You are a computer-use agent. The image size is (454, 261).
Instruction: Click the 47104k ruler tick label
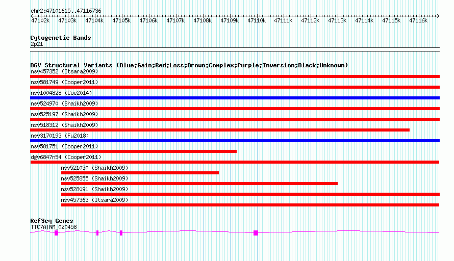tap(94, 20)
